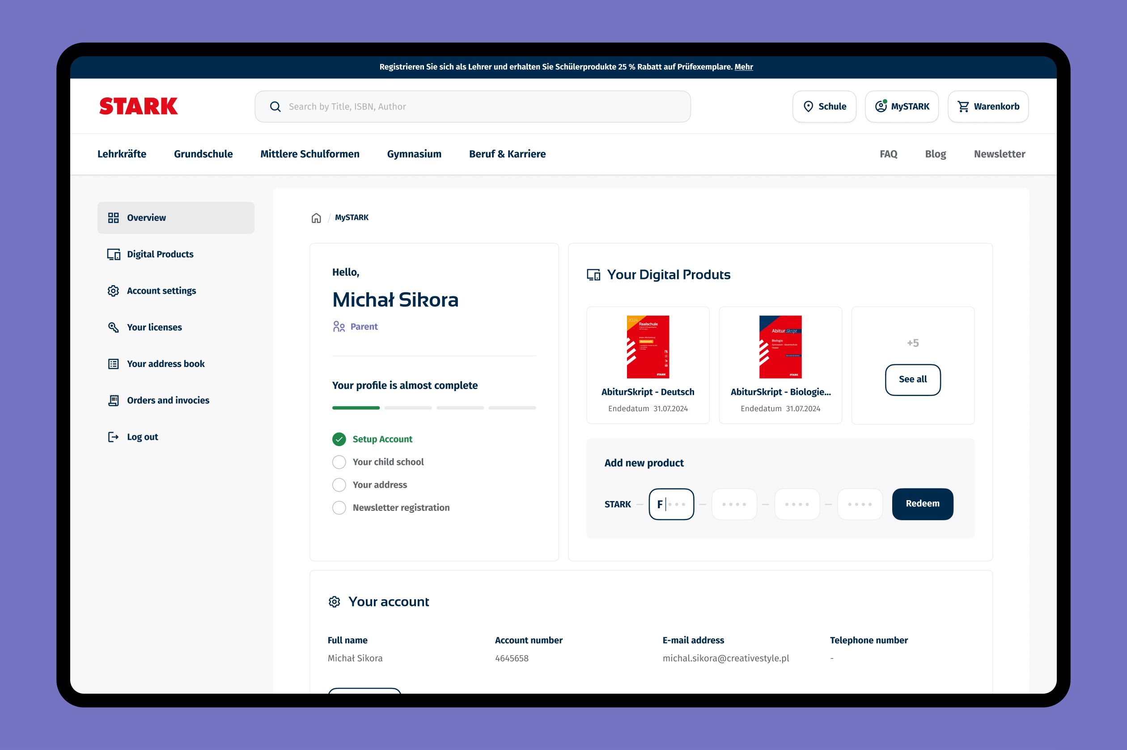Image resolution: width=1127 pixels, height=750 pixels.
Task: Open the Warenkorb shopping cart
Action: click(988, 107)
